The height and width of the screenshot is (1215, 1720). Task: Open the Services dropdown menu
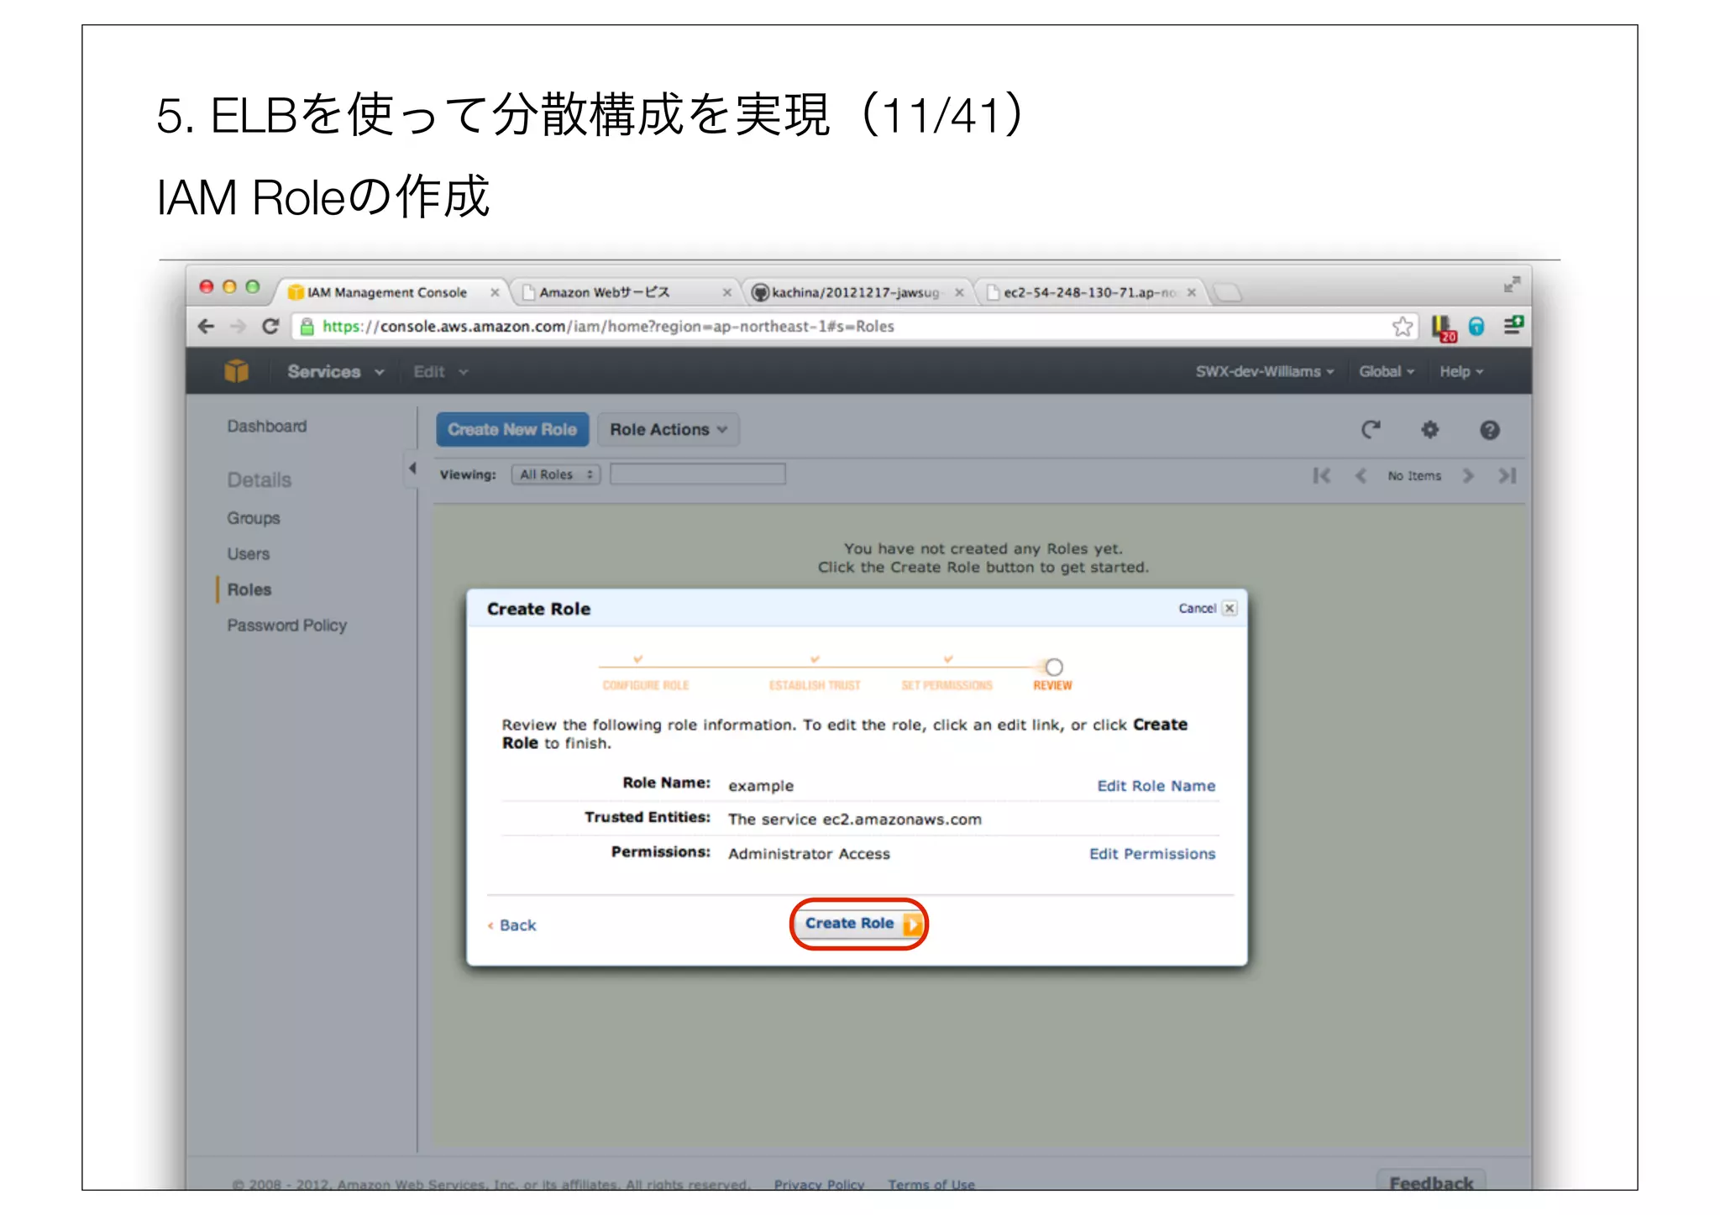[x=335, y=371]
